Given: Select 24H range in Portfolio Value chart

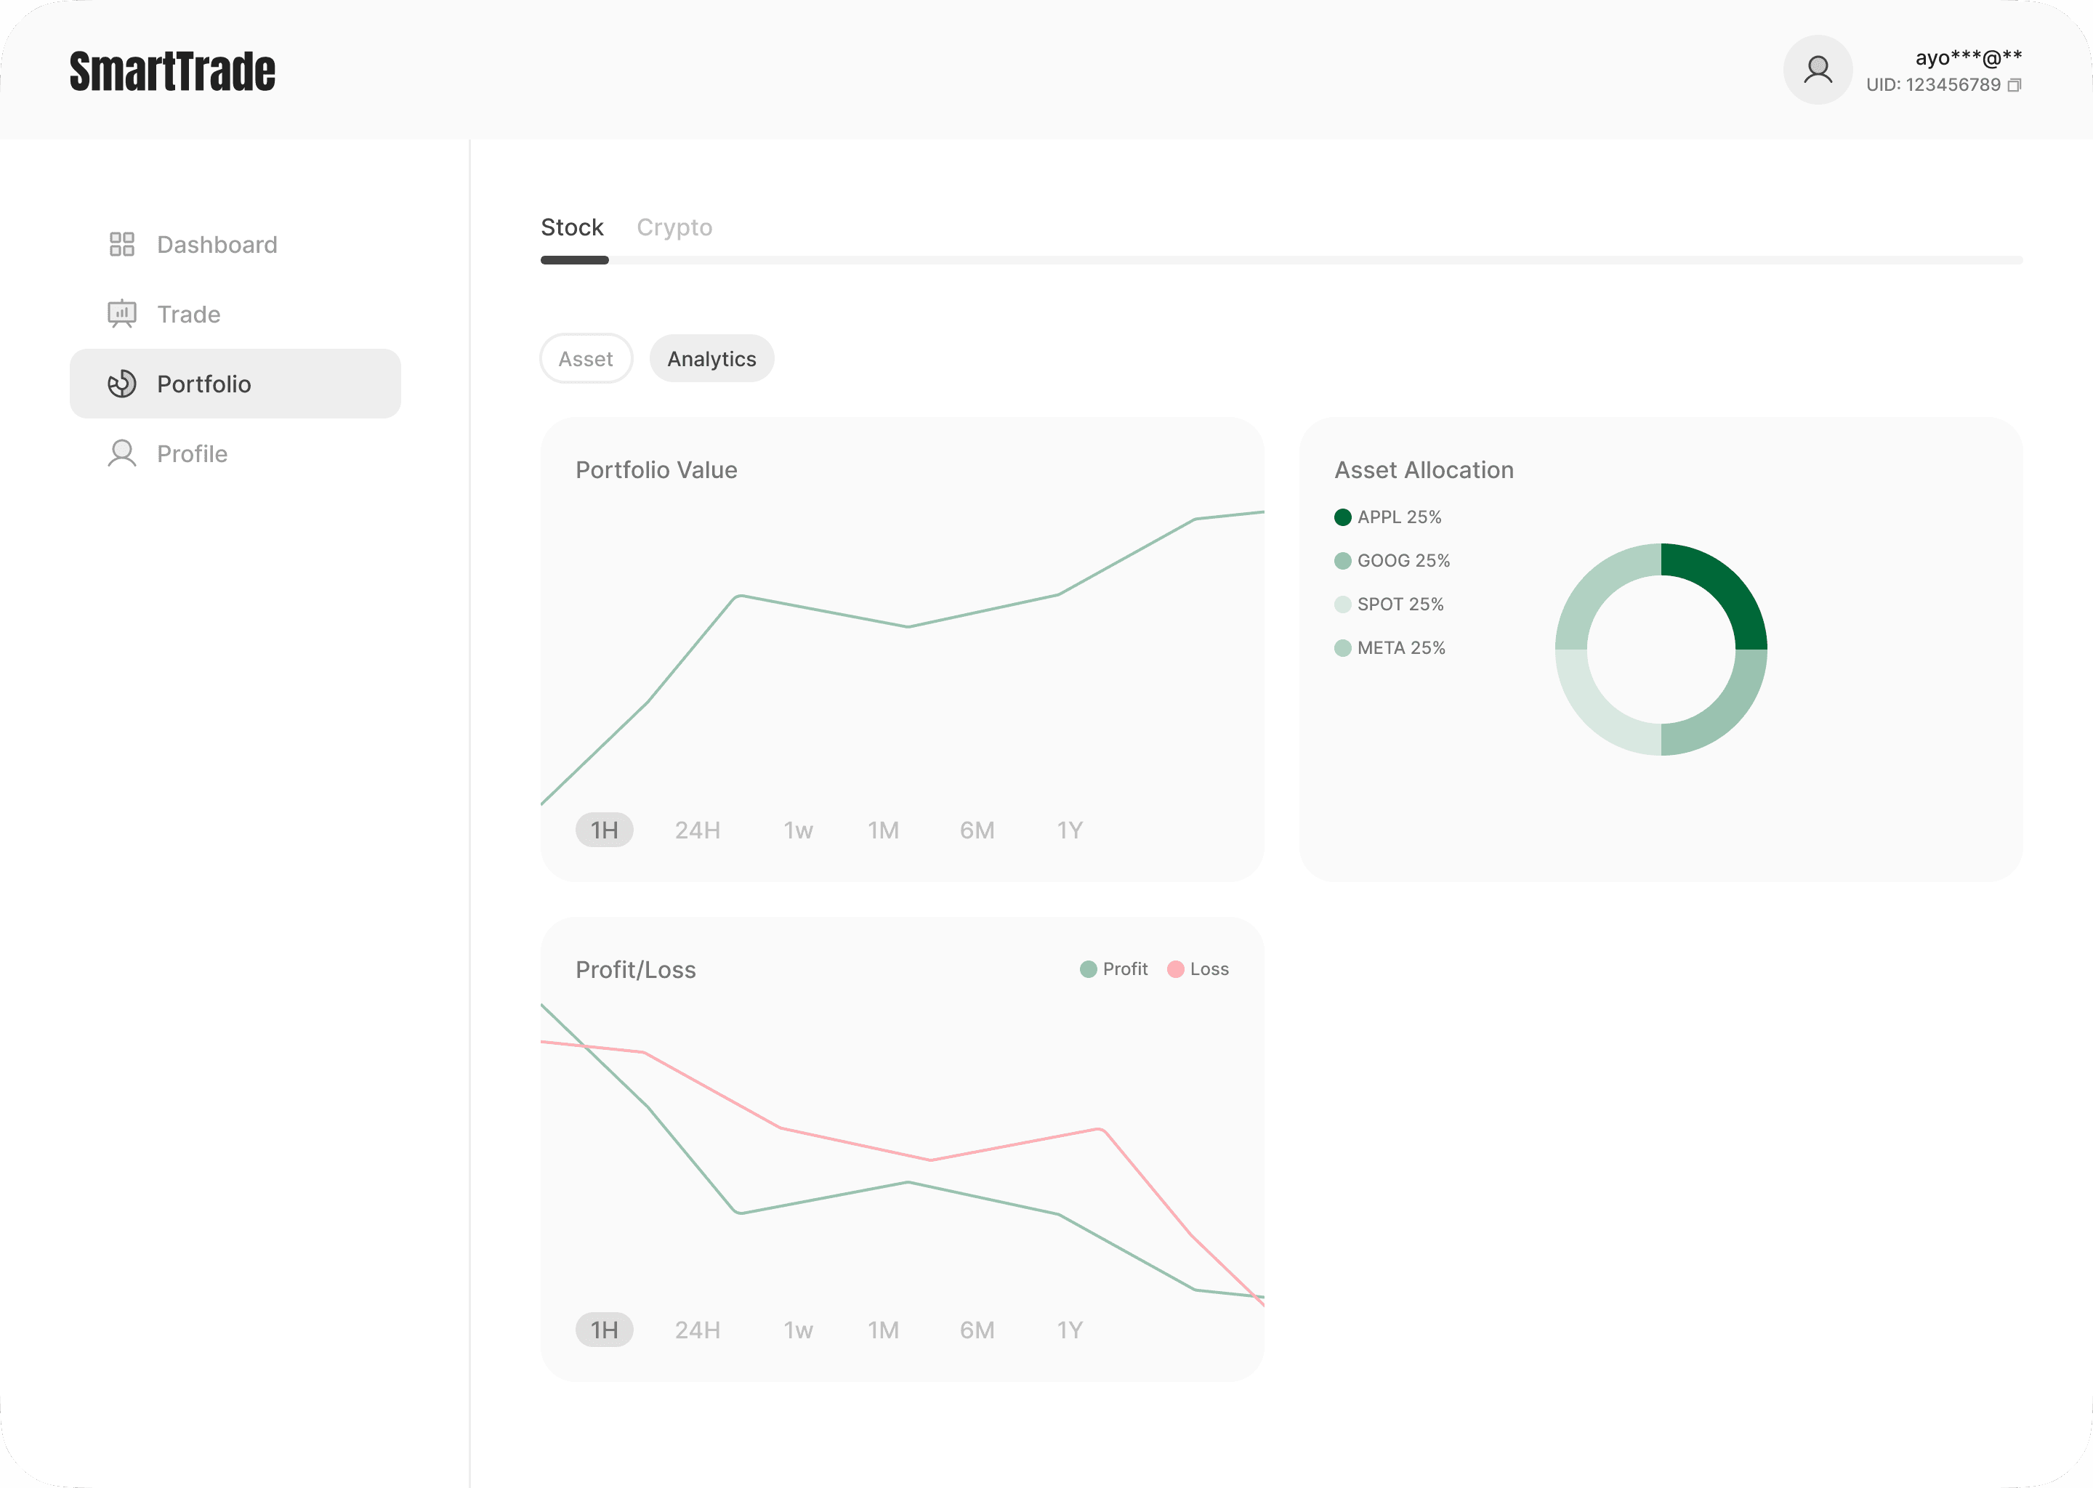Looking at the screenshot, I should [698, 830].
